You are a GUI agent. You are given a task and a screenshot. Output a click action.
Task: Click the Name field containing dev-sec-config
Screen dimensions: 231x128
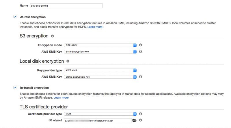66,6
